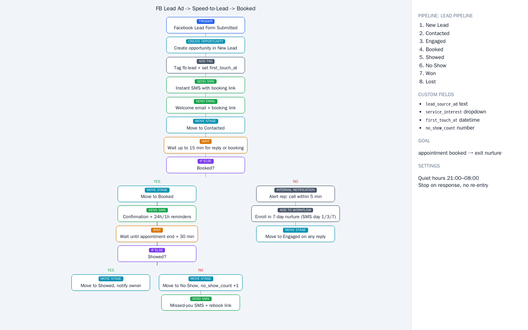Image resolution: width=528 pixels, height=330 pixels.
Task: Select the Missed-you SMS + rebook link node
Action: [200, 302]
